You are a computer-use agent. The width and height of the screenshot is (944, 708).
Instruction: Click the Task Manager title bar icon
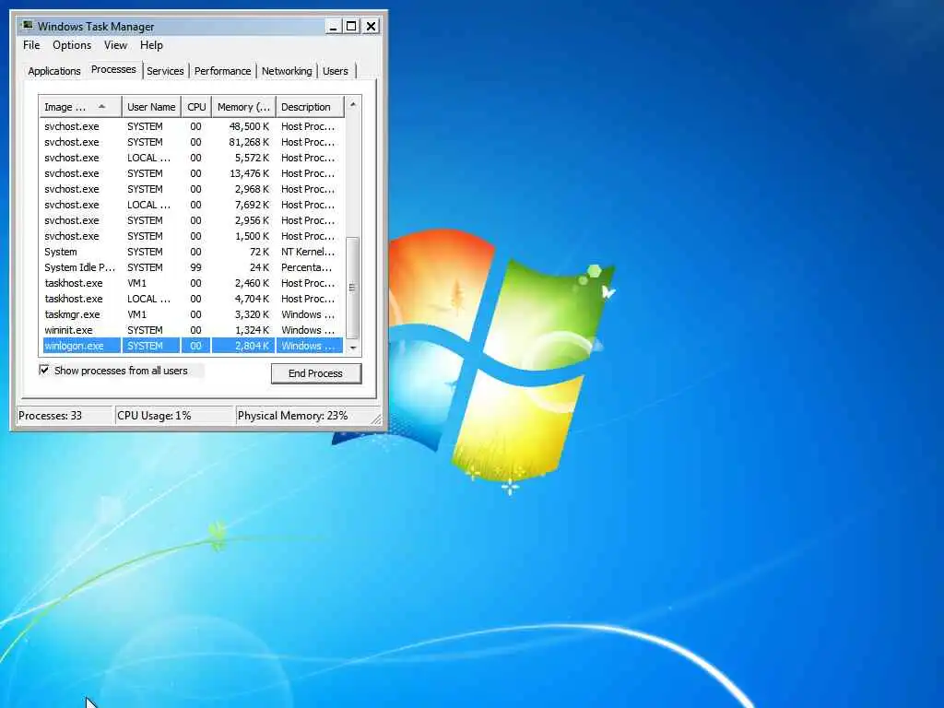27,26
